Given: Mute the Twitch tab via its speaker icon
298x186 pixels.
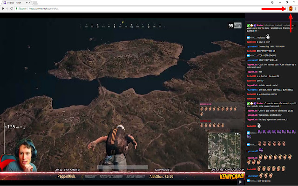Looking at the screenshot, I should tap(27, 3).
